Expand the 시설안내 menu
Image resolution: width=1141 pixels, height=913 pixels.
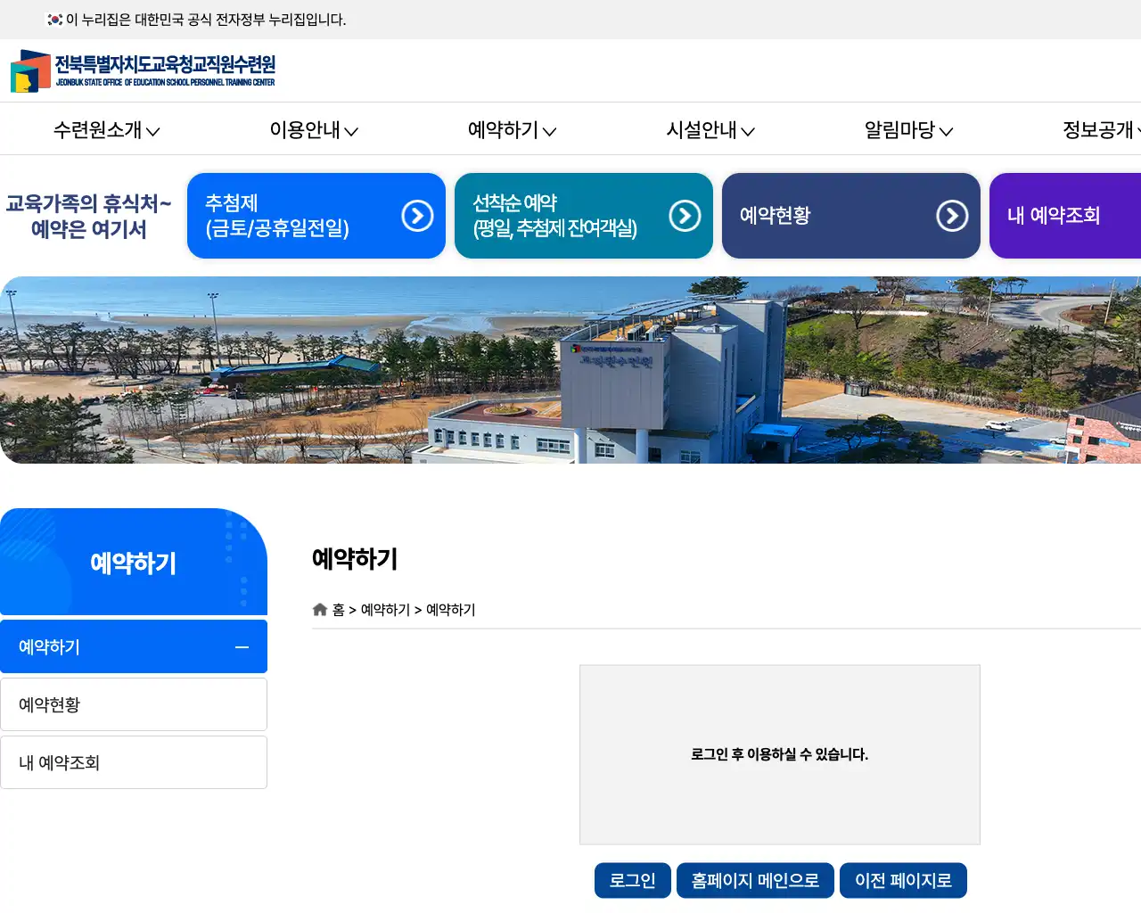click(710, 130)
